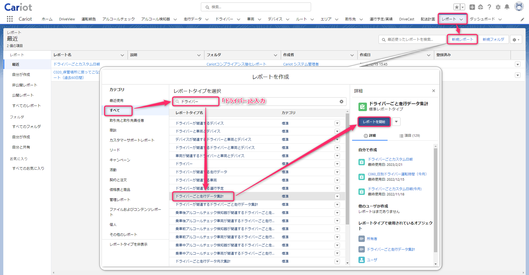Focus the global 検索 search field
Image resolution: width=529 pixels, height=275 pixels.
pos(256,7)
